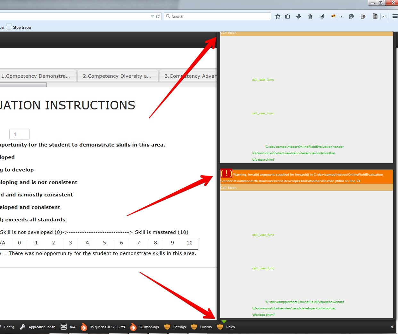Open the bookmarks list icon
The image size is (398, 334).
[287, 16]
